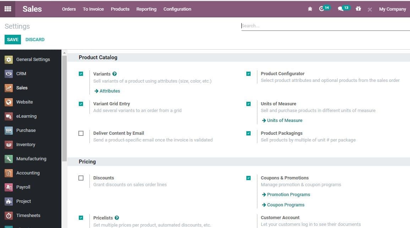Disable the Variants checkbox
The image size is (410, 228).
[81, 73]
